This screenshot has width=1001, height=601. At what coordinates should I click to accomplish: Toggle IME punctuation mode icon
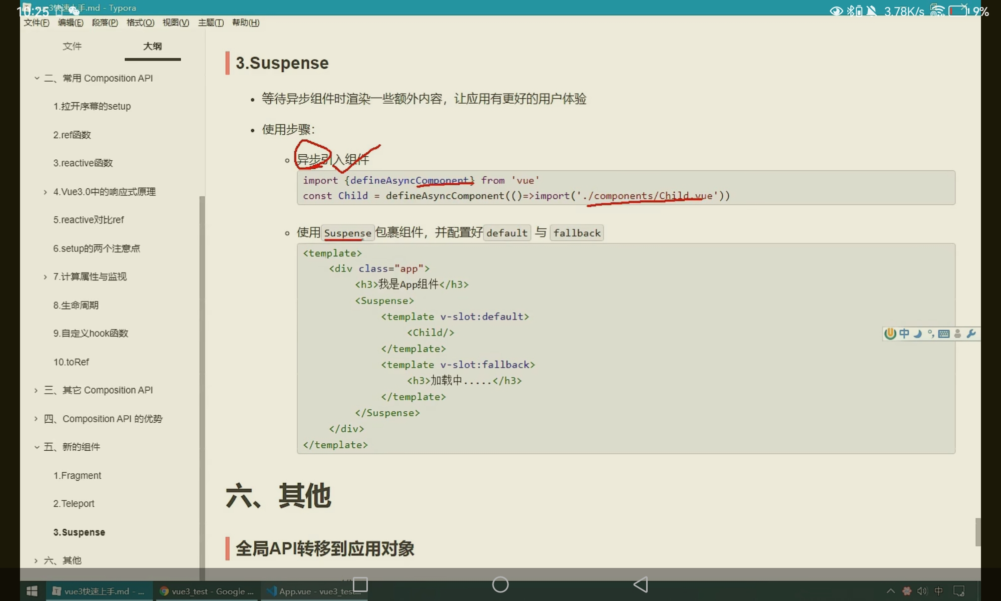pyautogui.click(x=930, y=334)
